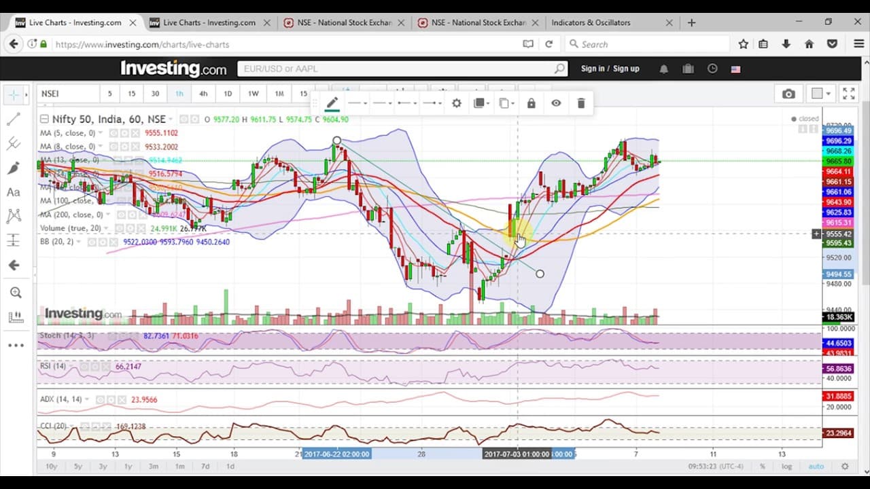
Task: Take a chart snapshot with camera icon
Action: coord(788,94)
